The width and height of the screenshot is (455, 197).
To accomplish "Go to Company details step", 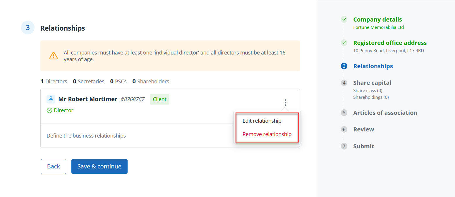I will pyautogui.click(x=377, y=20).
